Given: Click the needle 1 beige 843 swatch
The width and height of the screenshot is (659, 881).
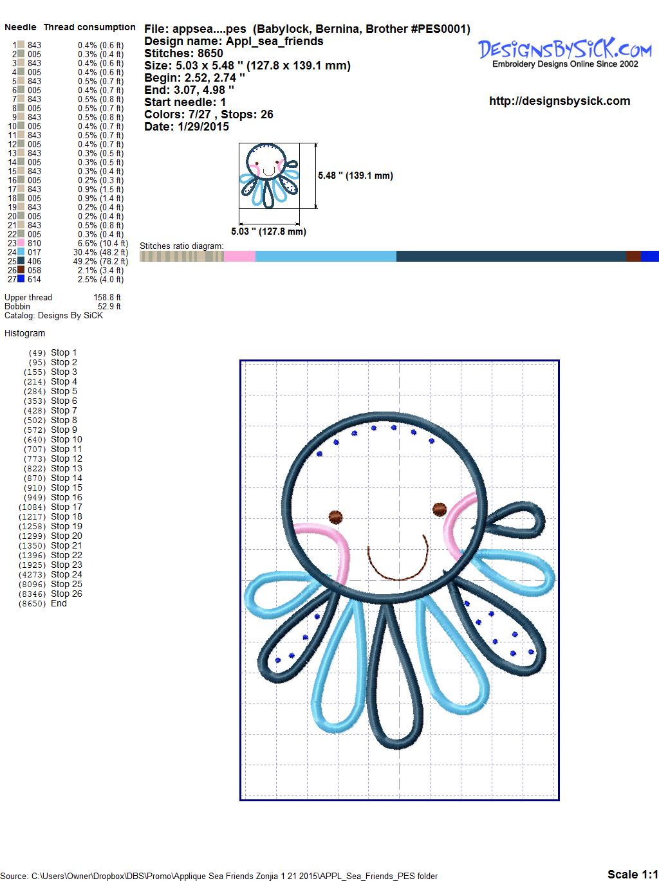Looking at the screenshot, I should [21, 45].
